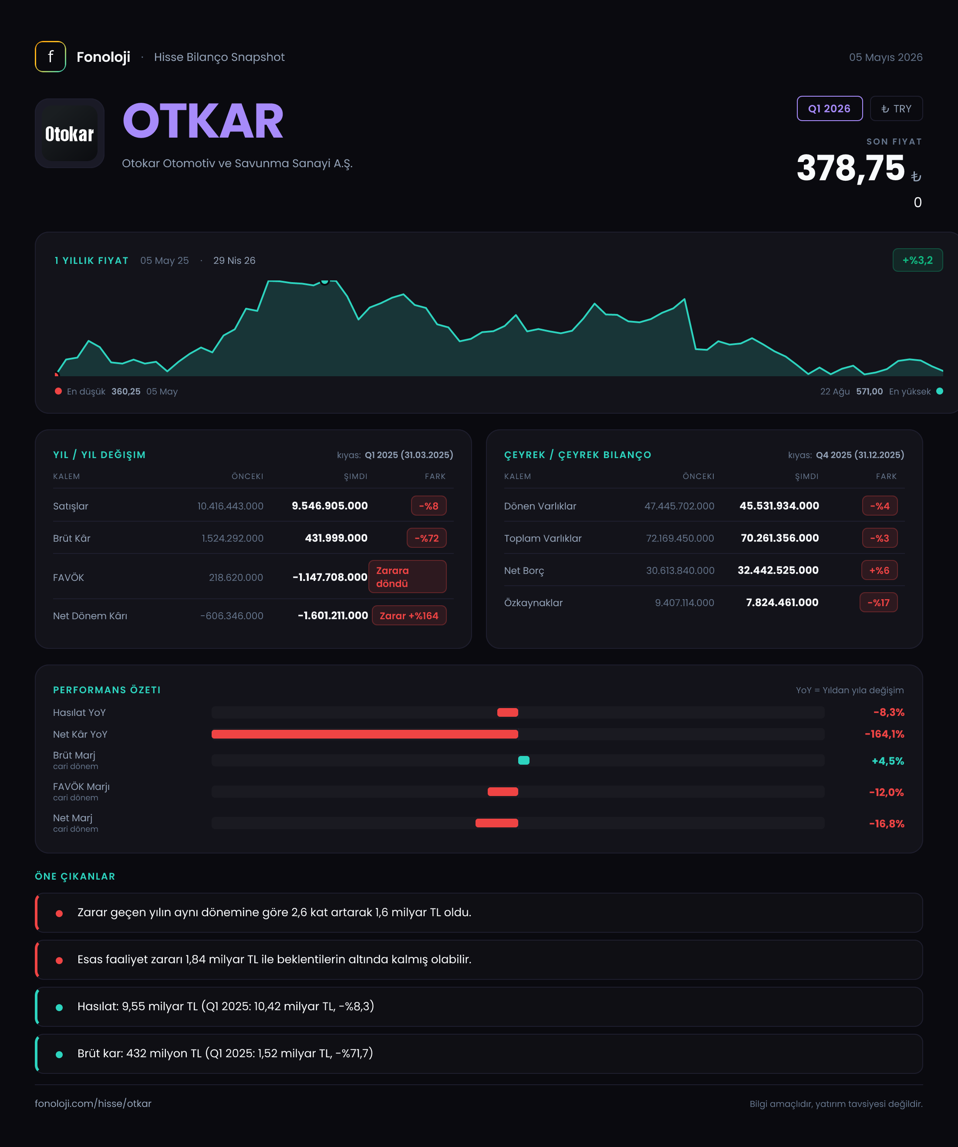Click the last price 378,75
The width and height of the screenshot is (958, 1147).
pos(850,168)
